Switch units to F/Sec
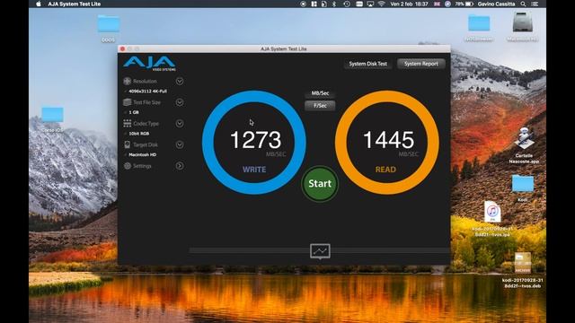Viewport: 575px width, 323px height. point(320,106)
